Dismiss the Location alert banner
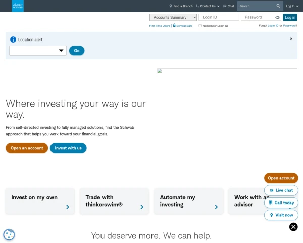 point(291,39)
